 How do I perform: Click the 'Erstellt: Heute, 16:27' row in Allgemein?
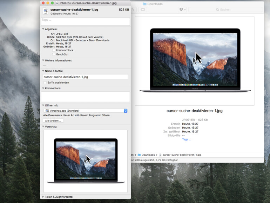point(59,44)
